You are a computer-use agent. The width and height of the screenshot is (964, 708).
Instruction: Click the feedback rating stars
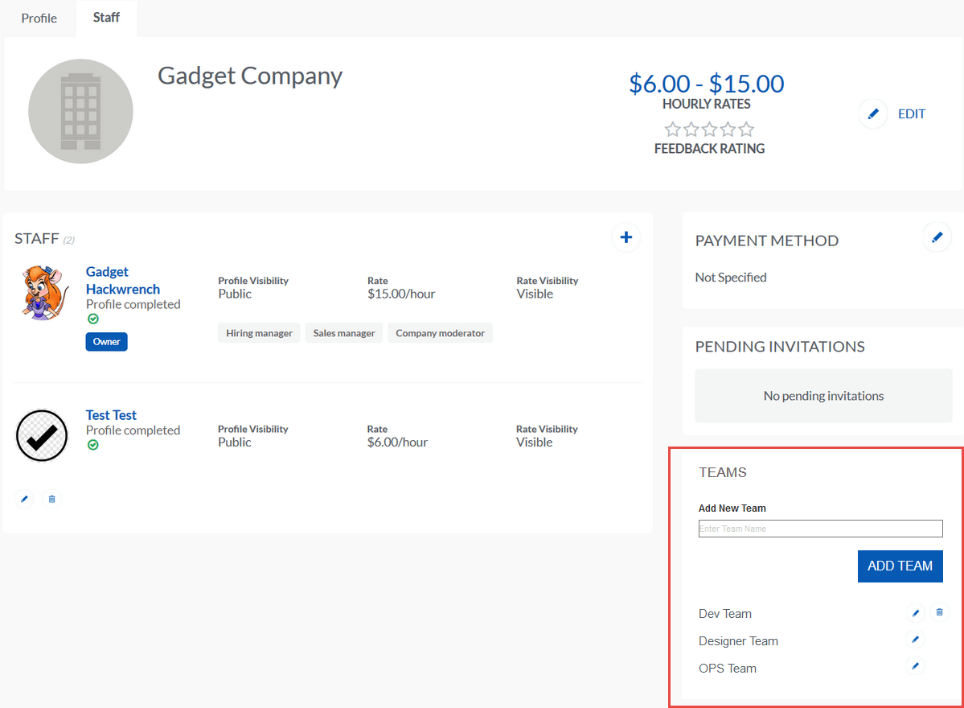tap(709, 130)
